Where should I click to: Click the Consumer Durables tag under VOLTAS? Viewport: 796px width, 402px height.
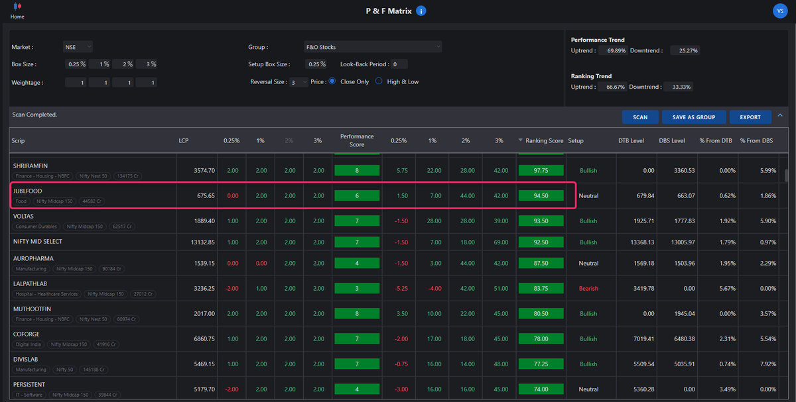click(x=37, y=226)
